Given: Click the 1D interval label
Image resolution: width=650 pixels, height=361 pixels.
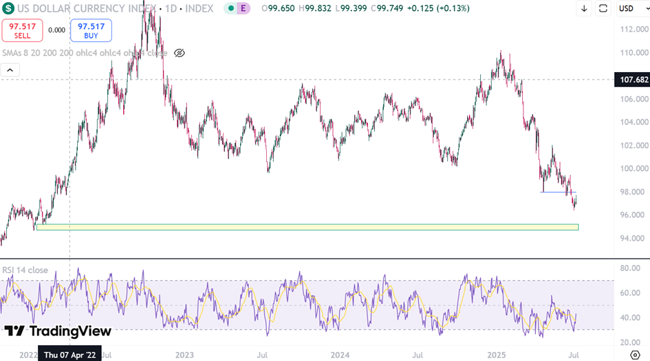Looking at the screenshot, I should click(171, 8).
